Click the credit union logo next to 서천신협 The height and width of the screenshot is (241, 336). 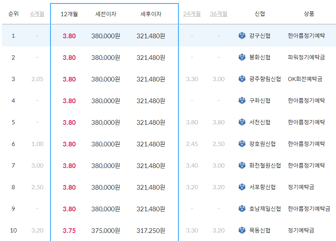pos(242,122)
